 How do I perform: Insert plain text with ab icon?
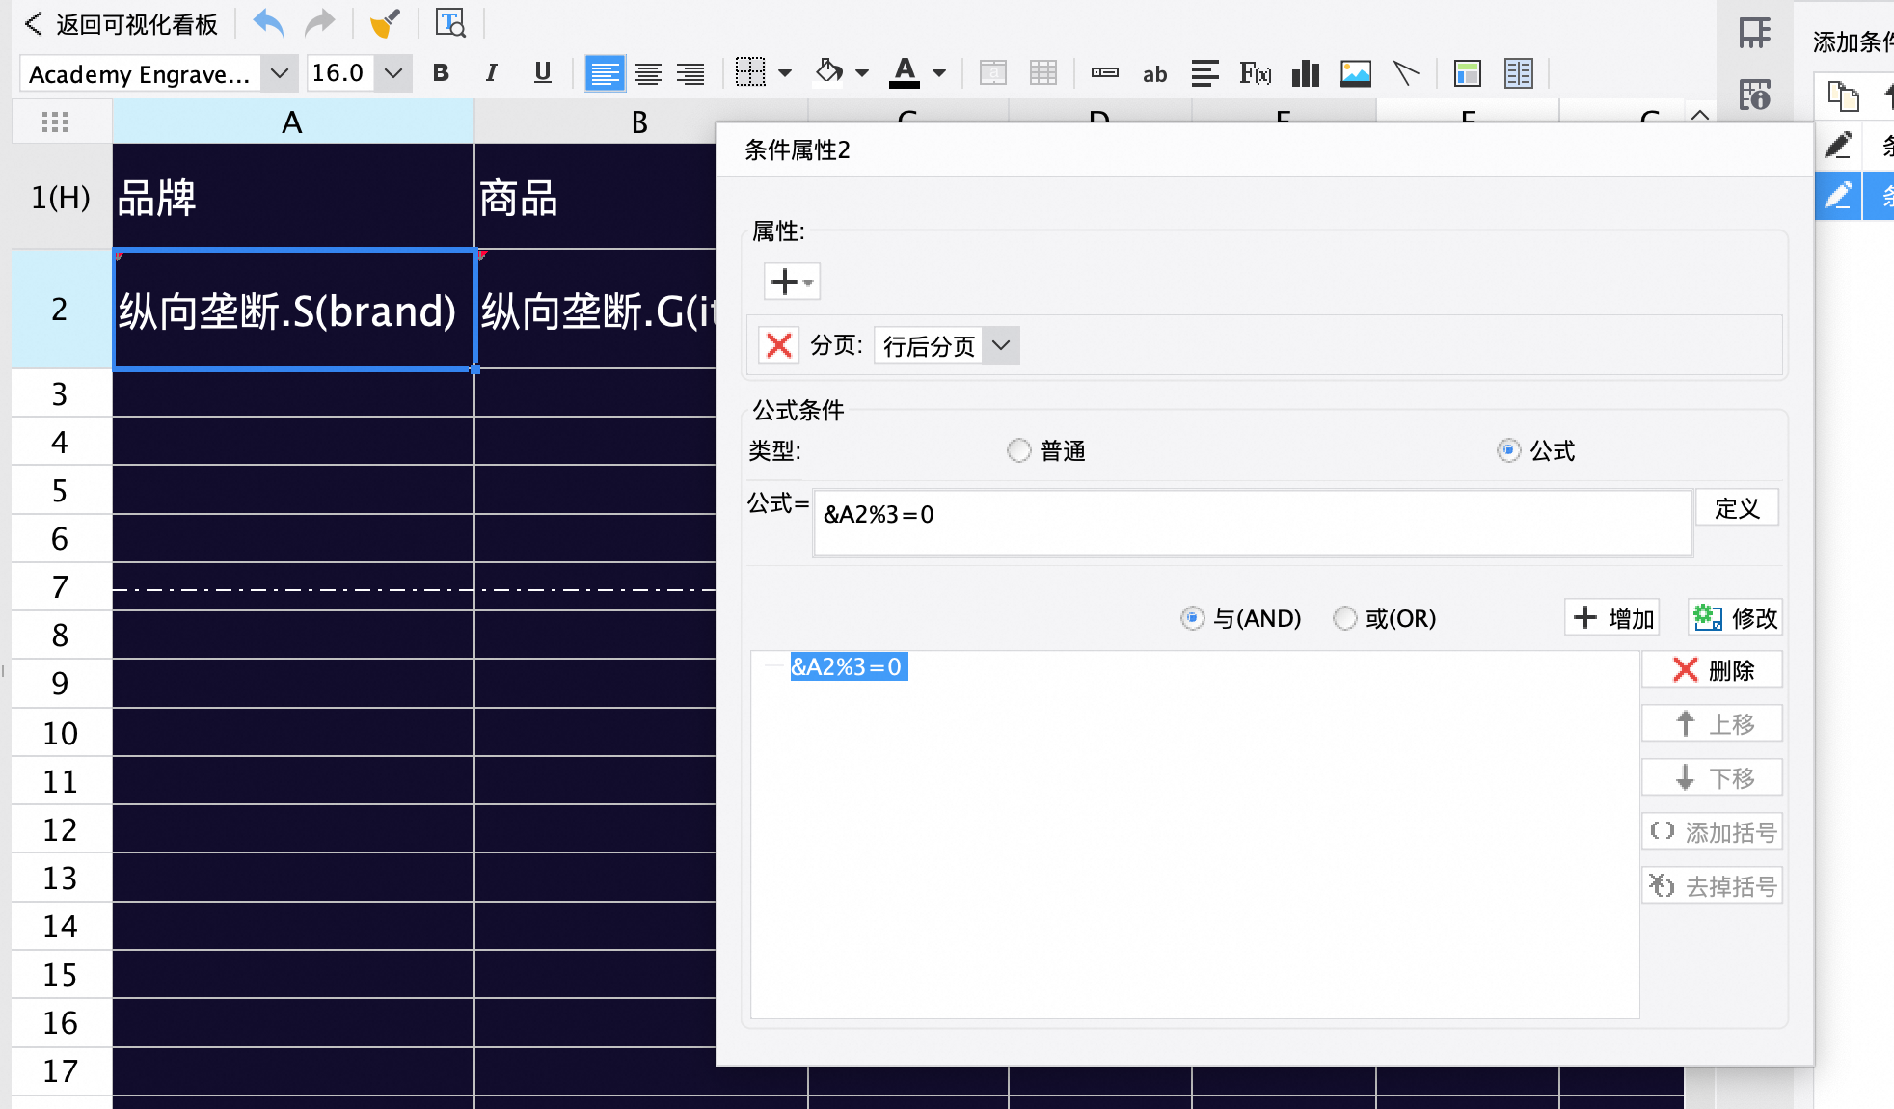(x=1154, y=74)
